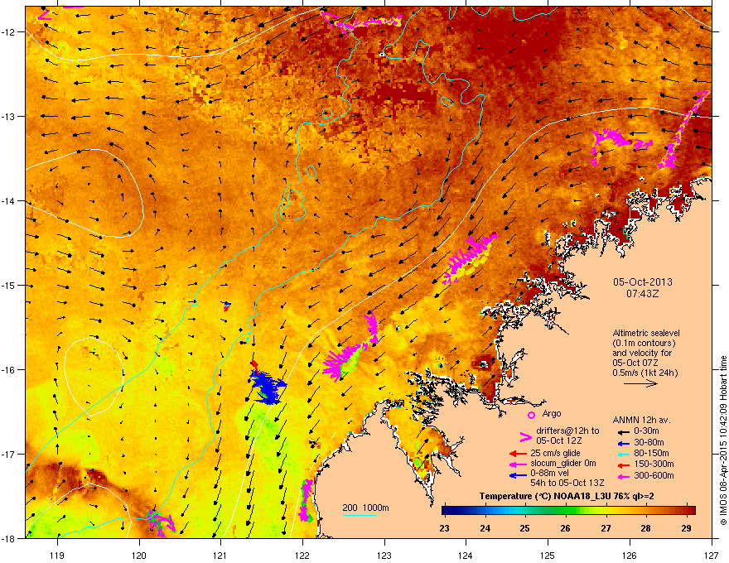Click the magenta 300-600m ANMN arrow
729x563 pixels.
coord(622,476)
